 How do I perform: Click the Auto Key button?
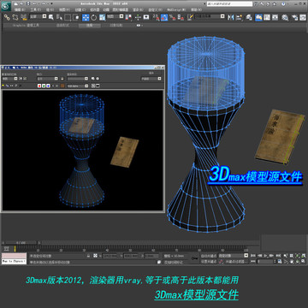209,256
